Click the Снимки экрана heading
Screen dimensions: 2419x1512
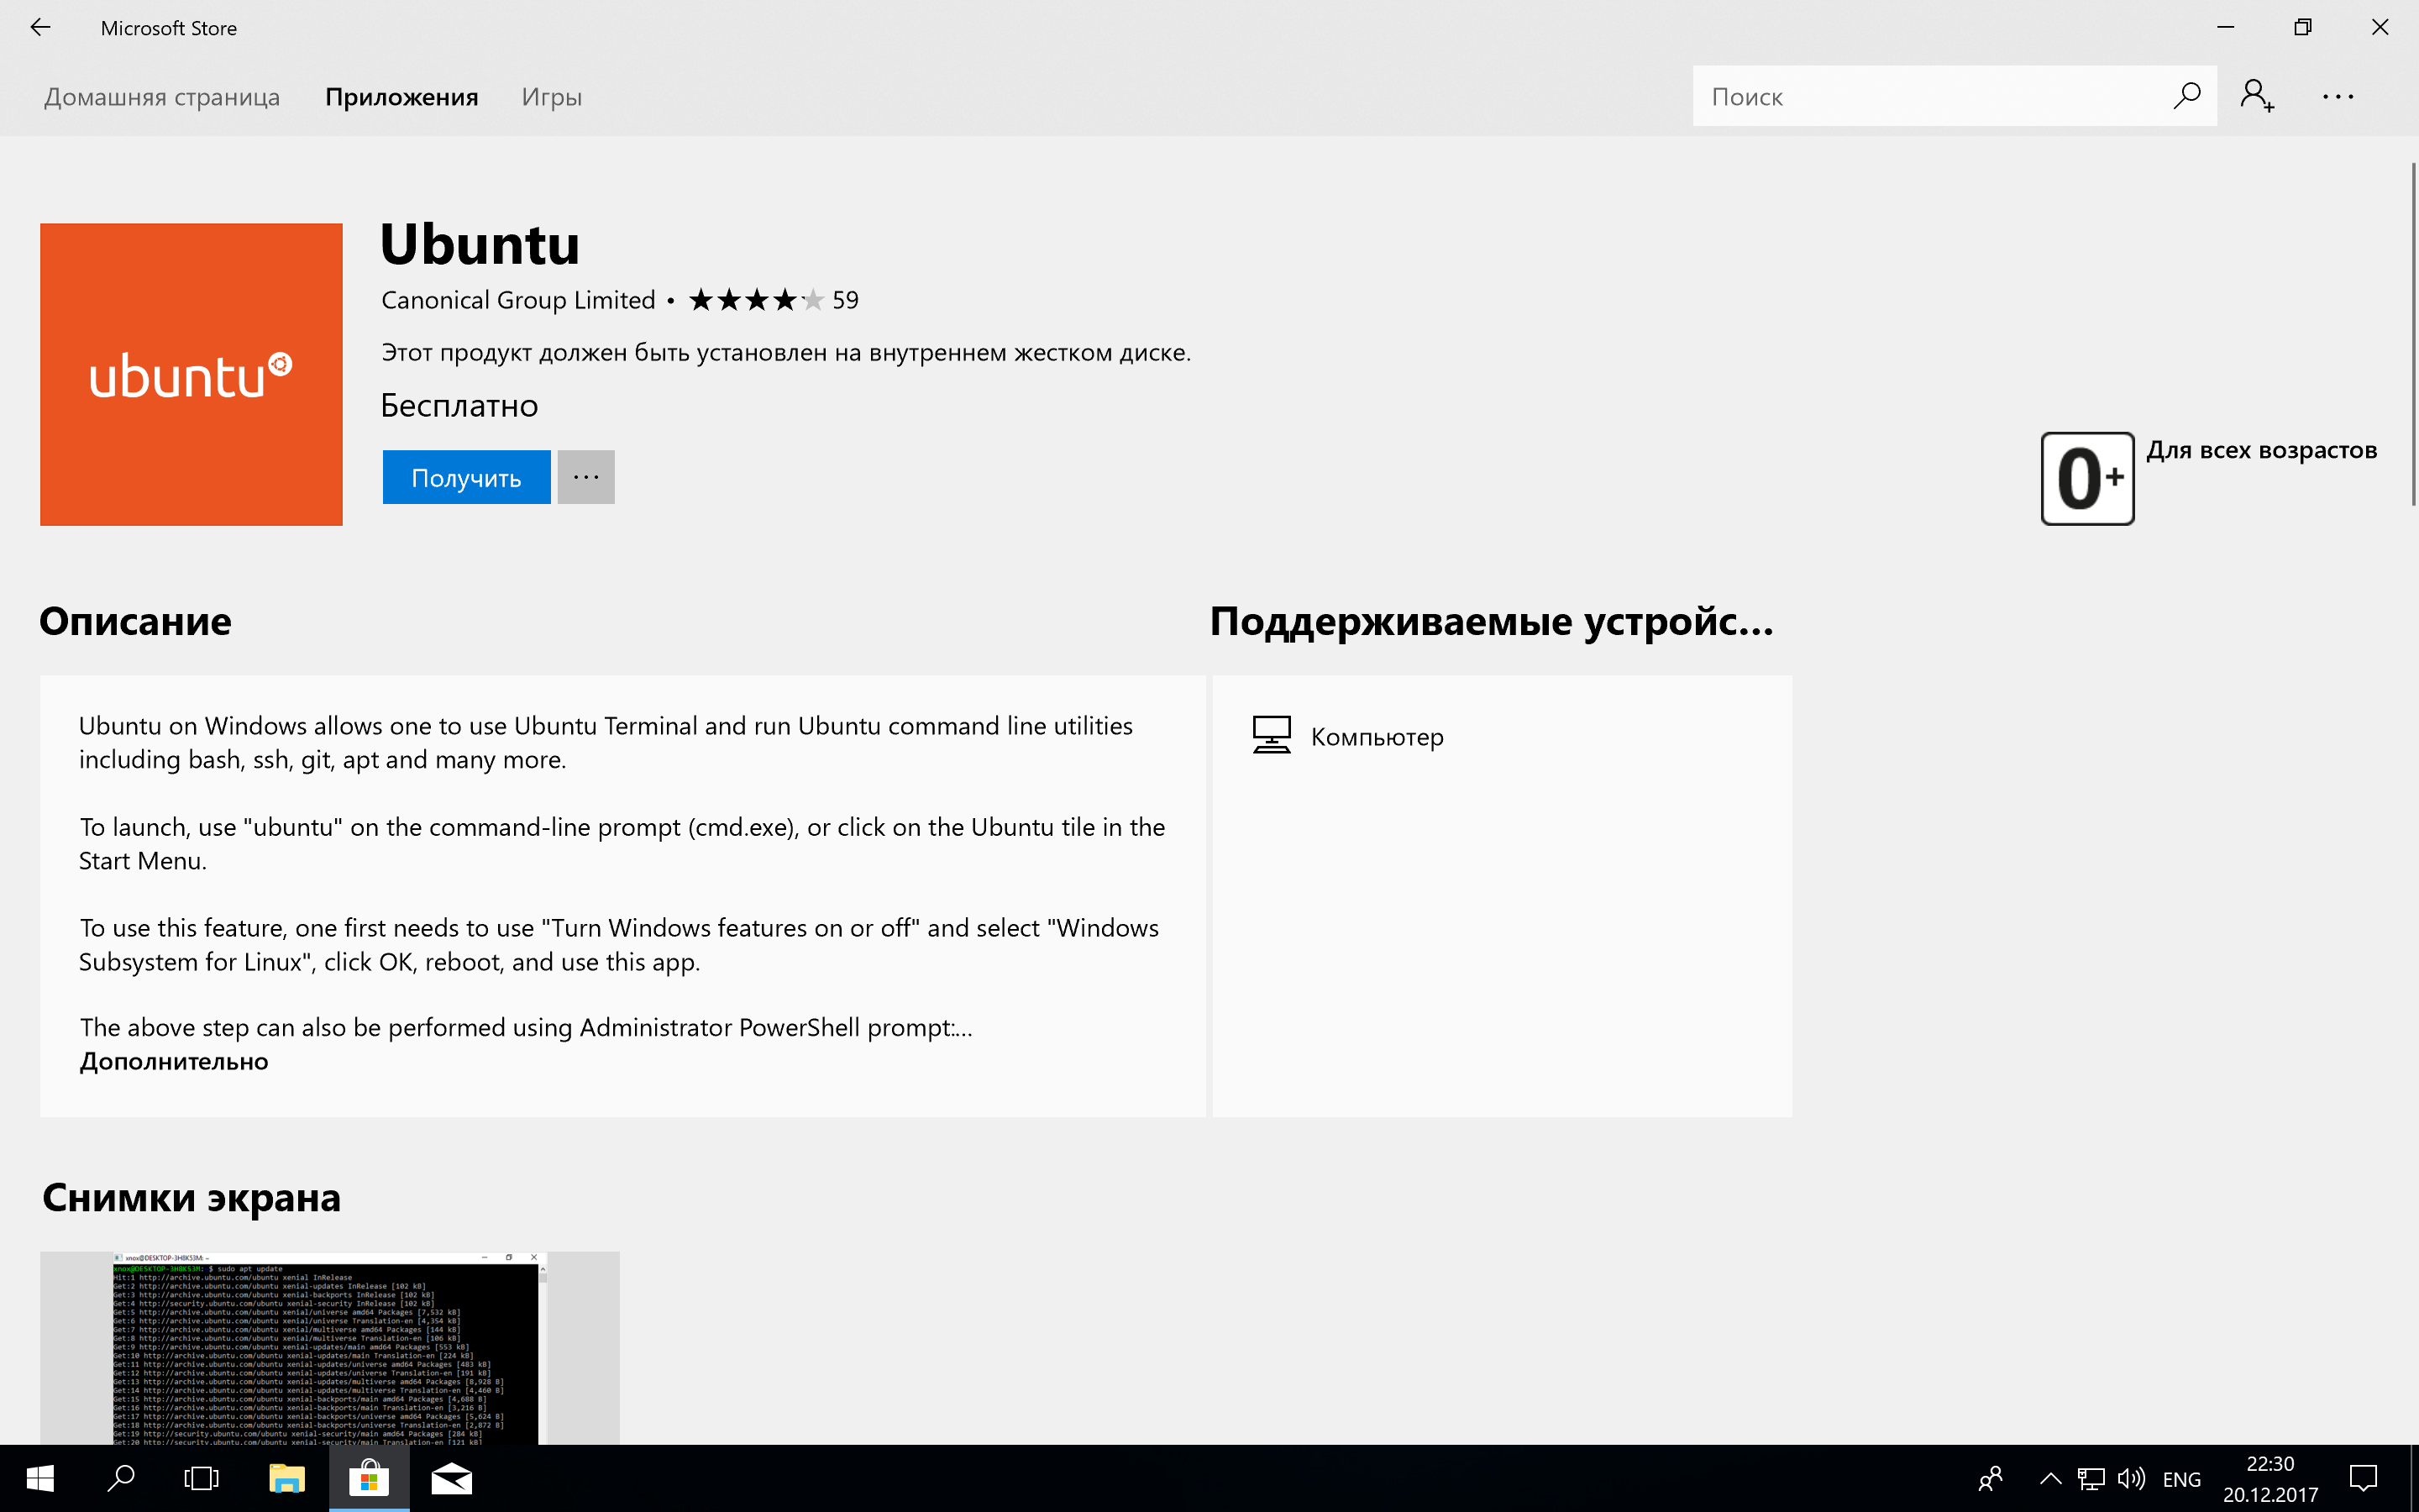coord(192,1198)
